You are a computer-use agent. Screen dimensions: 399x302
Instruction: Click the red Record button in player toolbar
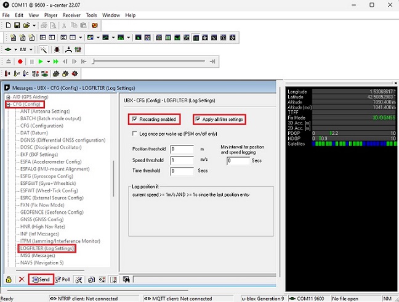(x=20, y=62)
